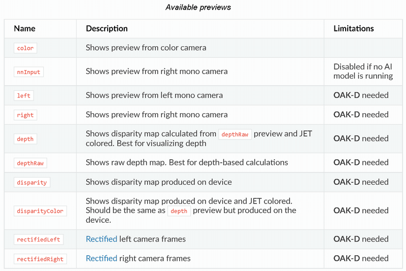Select the disparity code label
Viewport: 406px width, 271px height.
click(x=32, y=183)
